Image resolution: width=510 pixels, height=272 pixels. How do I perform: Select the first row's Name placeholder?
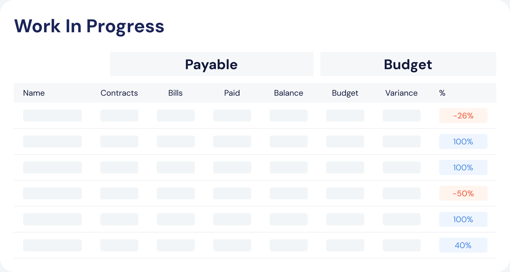[52, 116]
